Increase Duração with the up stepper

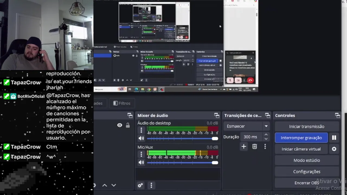(x=266, y=135)
